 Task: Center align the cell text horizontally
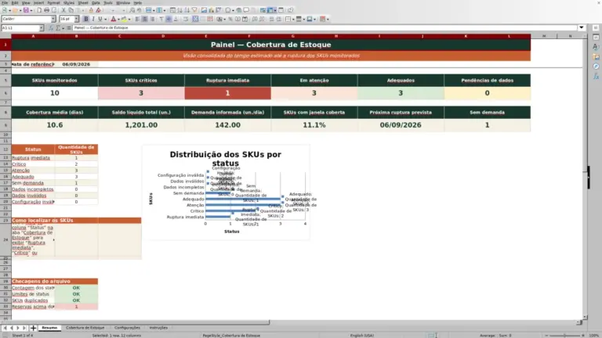pyautogui.click(x=145, y=19)
